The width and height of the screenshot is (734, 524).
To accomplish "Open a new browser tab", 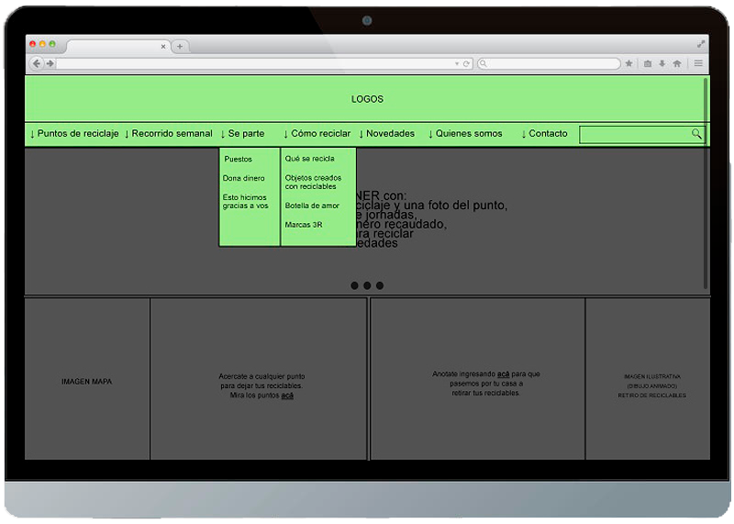I will 180,46.
